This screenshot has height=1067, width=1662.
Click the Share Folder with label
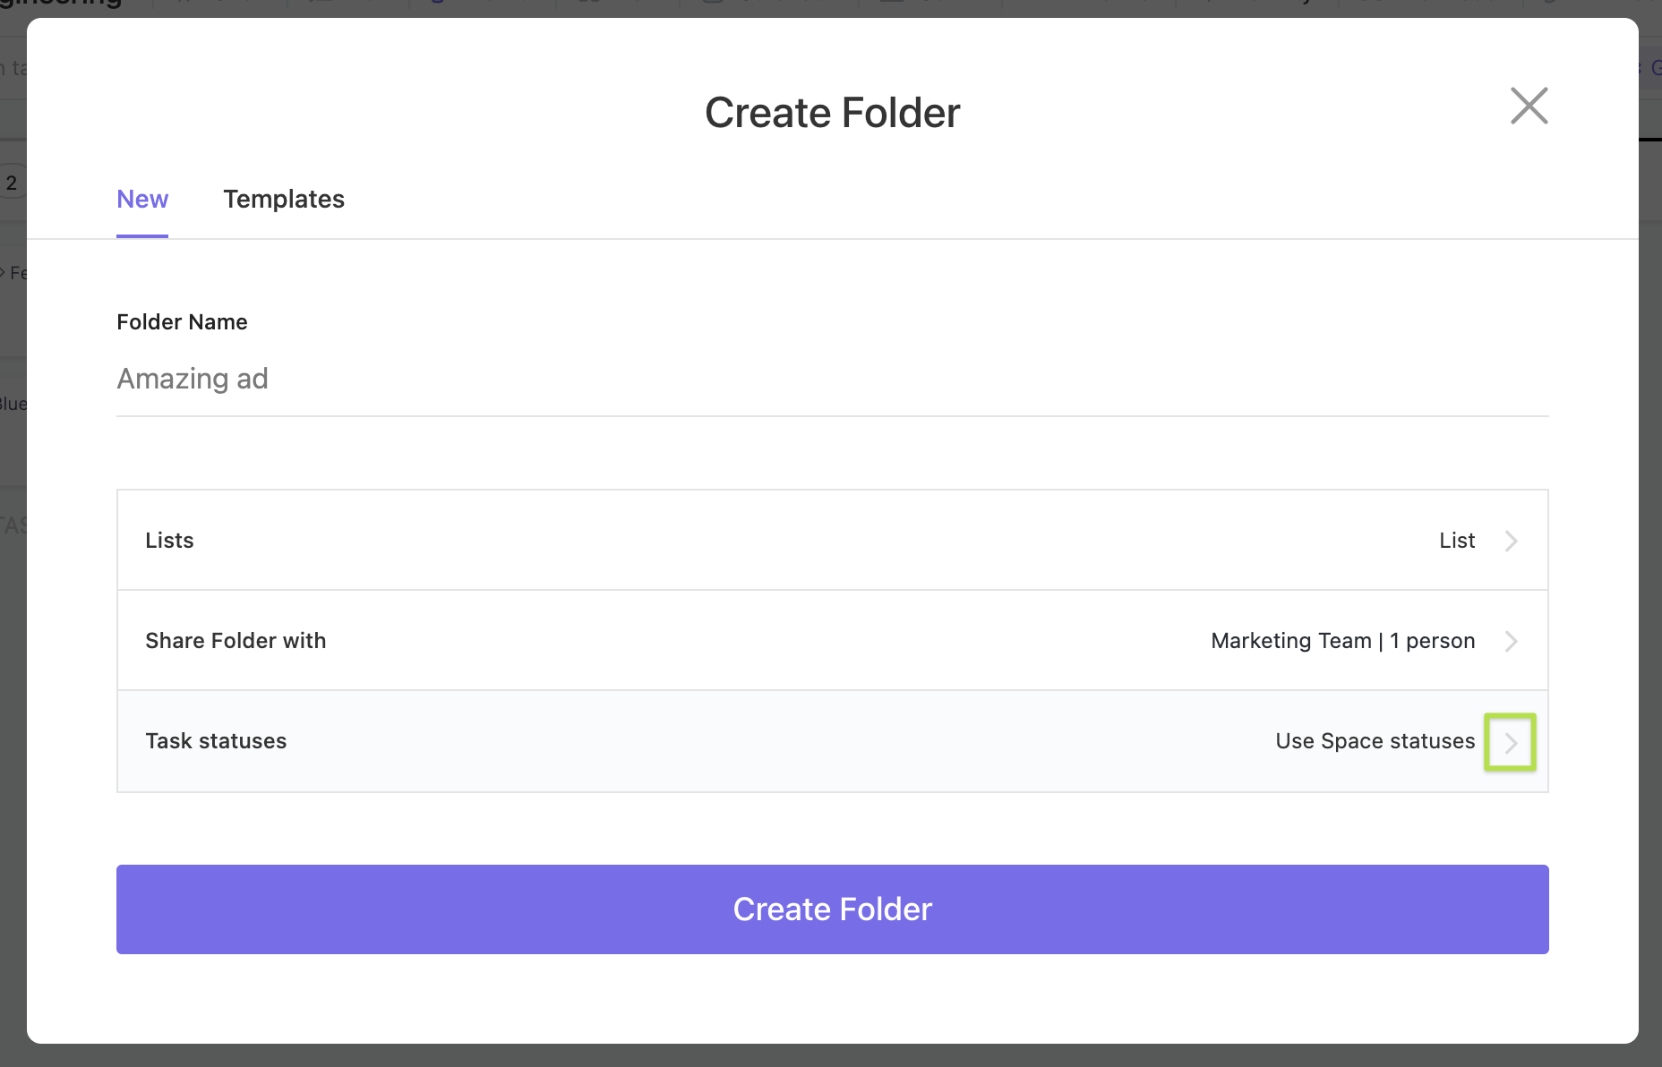tap(236, 641)
